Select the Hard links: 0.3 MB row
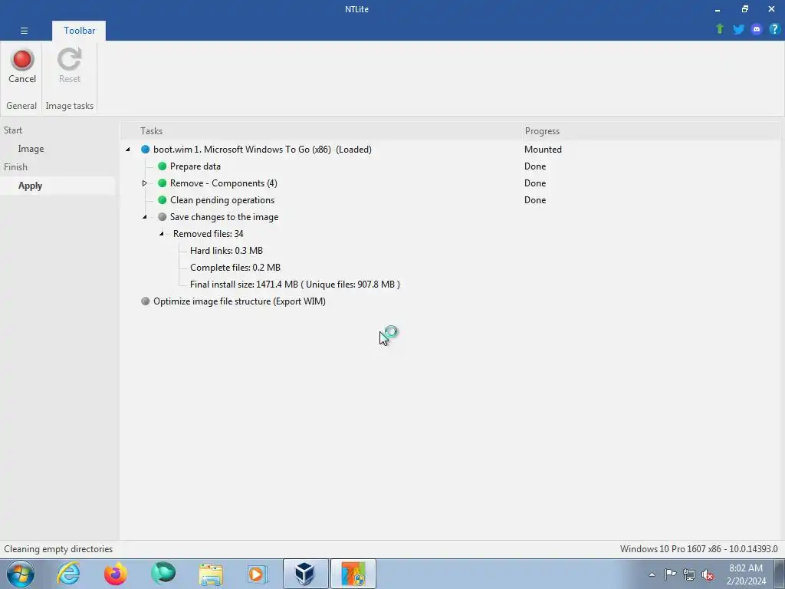The image size is (785, 589). click(x=226, y=251)
